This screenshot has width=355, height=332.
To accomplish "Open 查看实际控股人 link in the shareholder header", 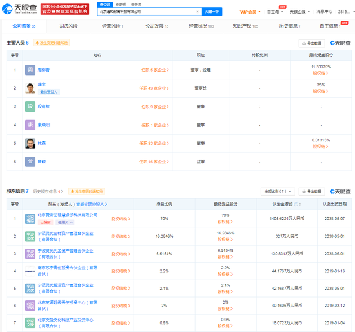I will click(x=91, y=204).
